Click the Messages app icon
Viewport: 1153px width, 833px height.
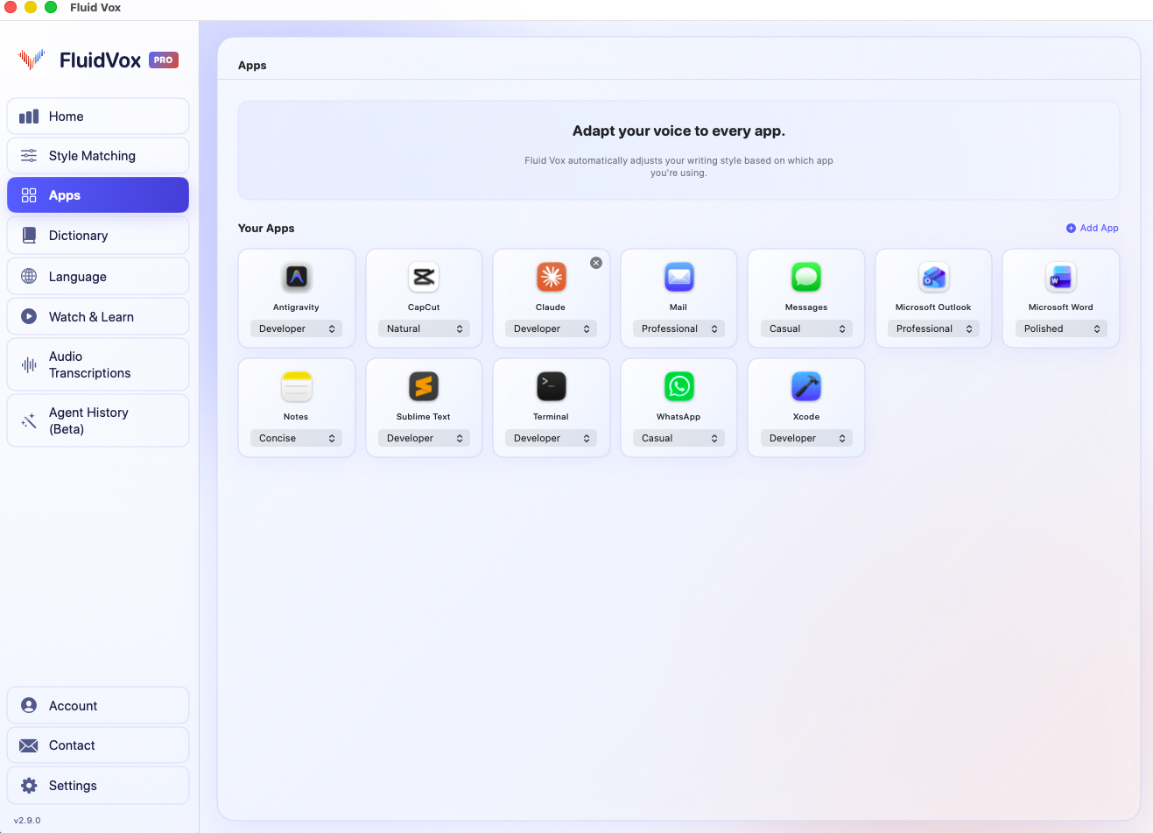tap(806, 277)
